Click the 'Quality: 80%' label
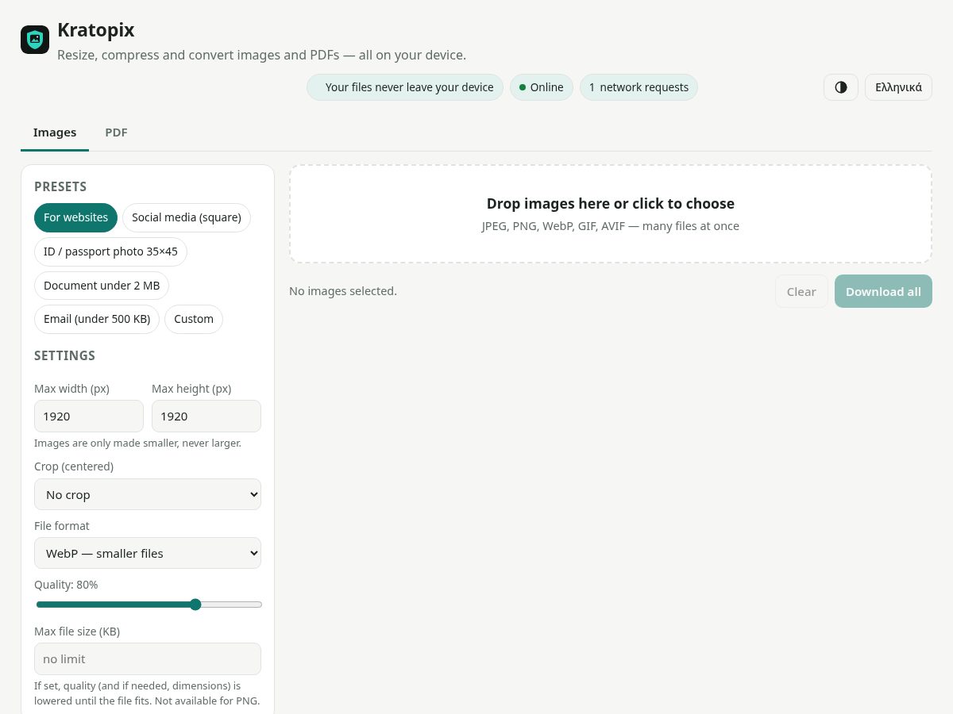This screenshot has height=714, width=953. (x=66, y=585)
